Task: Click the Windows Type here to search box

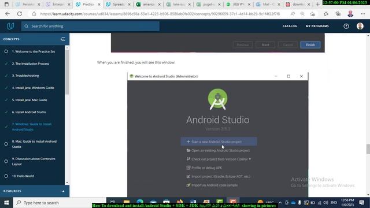Action: click(x=60, y=203)
